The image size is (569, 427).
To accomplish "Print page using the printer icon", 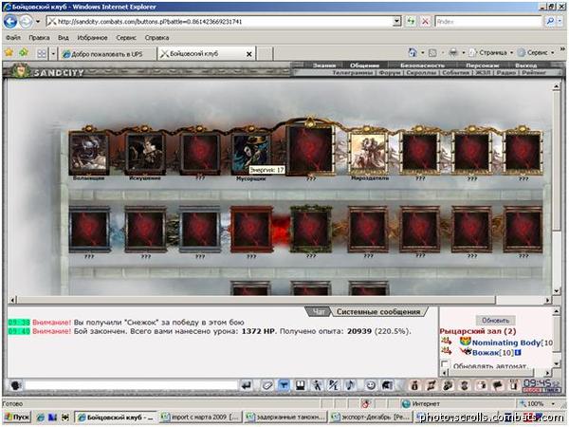I will tap(453, 52).
